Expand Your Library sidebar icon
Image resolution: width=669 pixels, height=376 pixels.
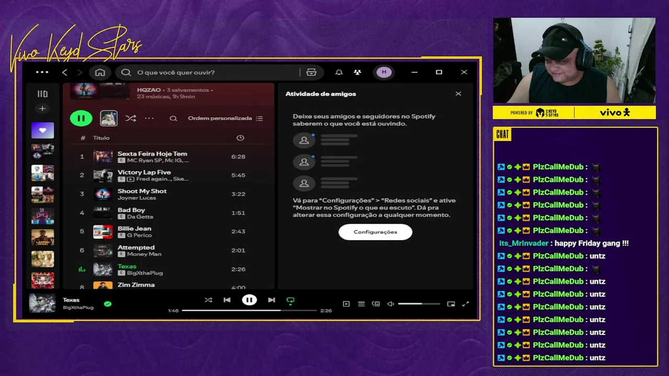click(x=42, y=94)
